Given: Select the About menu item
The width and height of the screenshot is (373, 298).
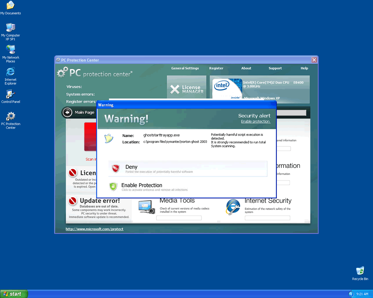Looking at the screenshot, I should [246, 68].
